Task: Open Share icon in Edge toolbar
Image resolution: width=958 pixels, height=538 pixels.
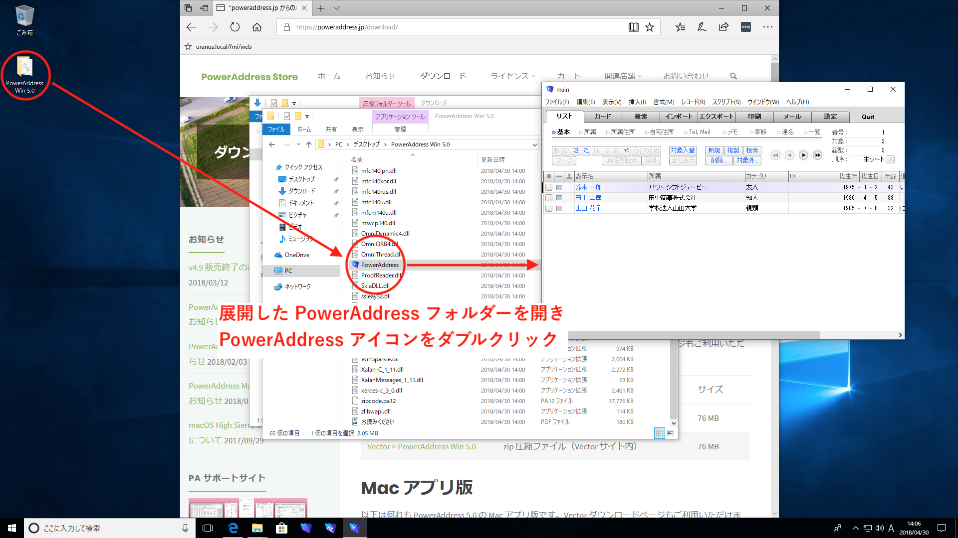Action: tap(723, 27)
